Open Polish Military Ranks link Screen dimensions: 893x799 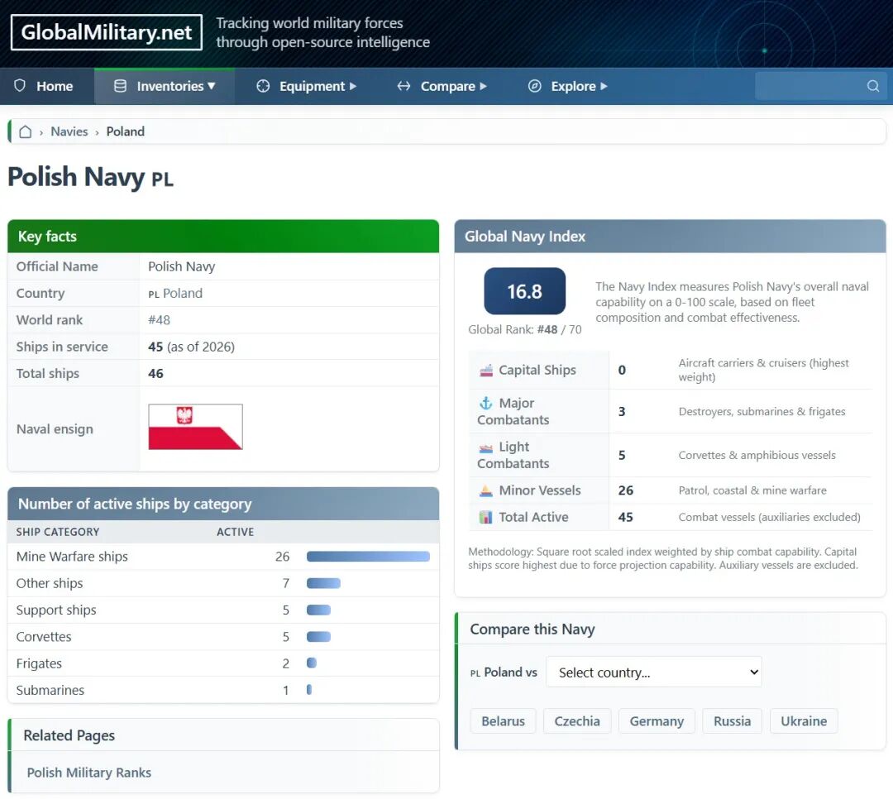pyautogui.click(x=89, y=773)
